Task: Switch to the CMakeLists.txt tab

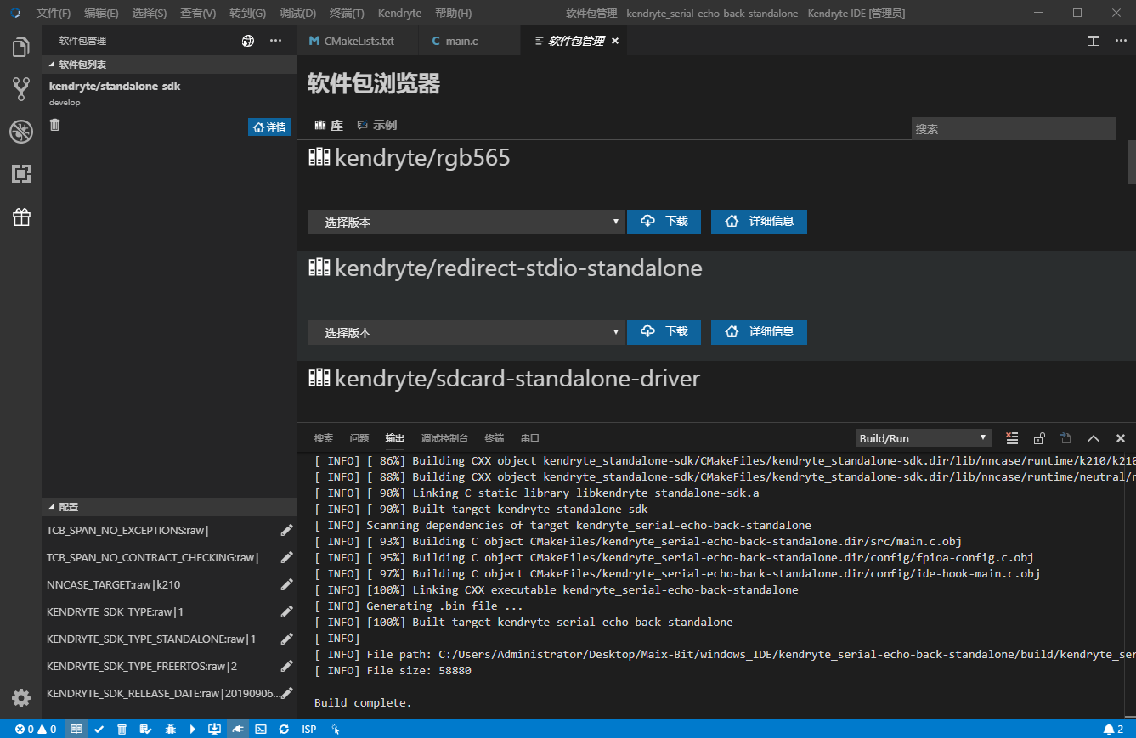Action: click(358, 41)
